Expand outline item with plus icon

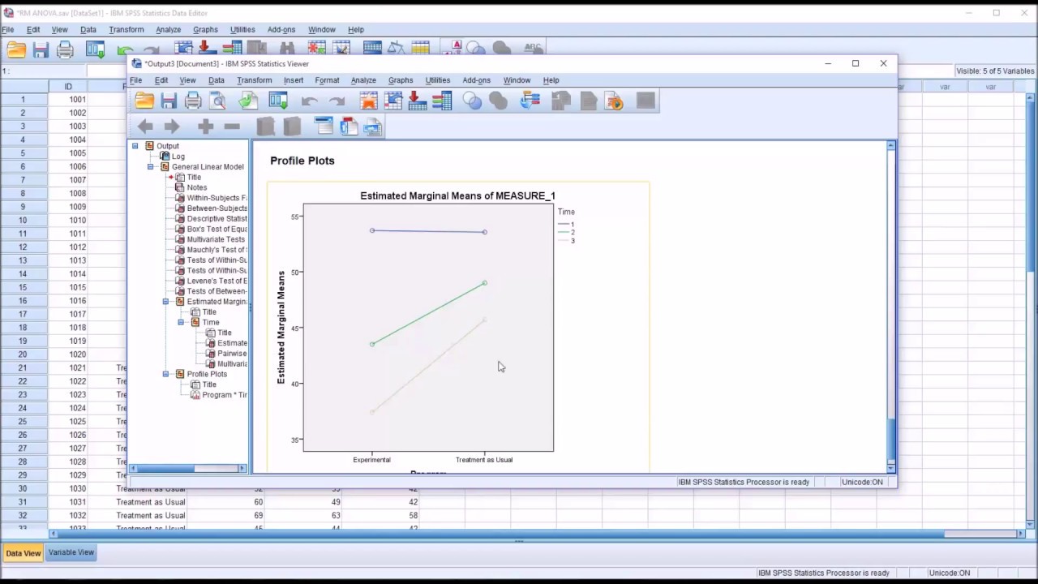[206, 127]
